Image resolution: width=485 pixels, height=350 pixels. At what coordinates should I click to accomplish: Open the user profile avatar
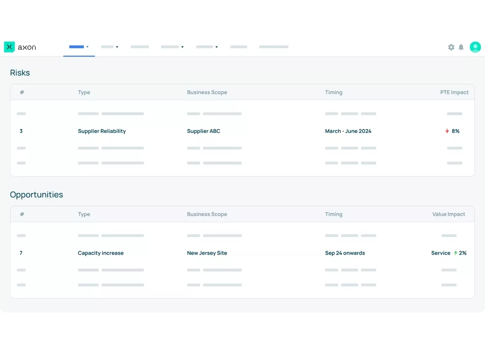pos(475,47)
